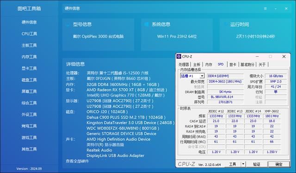
Task: Close the CPU-Z window
Action: (x=284, y=56)
